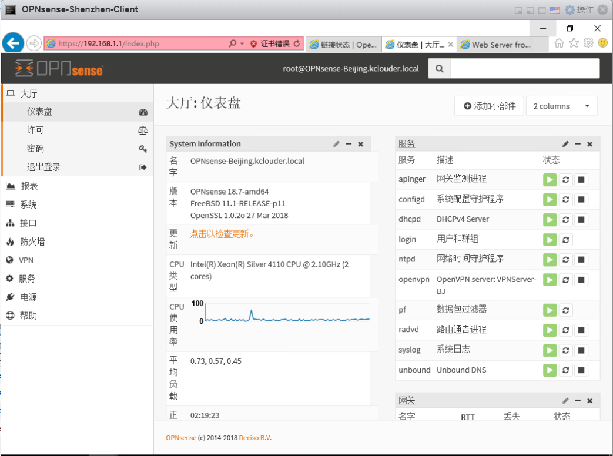Collapse the 大厅 menu section
Viewport: 613px width, 456px height.
point(78,94)
